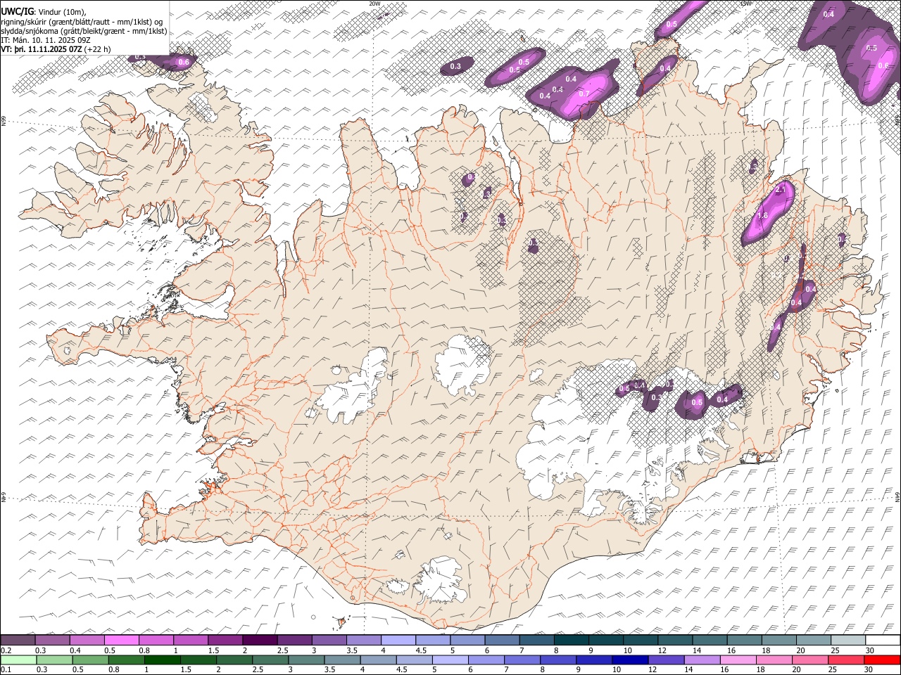Click the medium green 0.8 swatch on lower scale
This screenshot has height=675, width=901.
coord(126,660)
